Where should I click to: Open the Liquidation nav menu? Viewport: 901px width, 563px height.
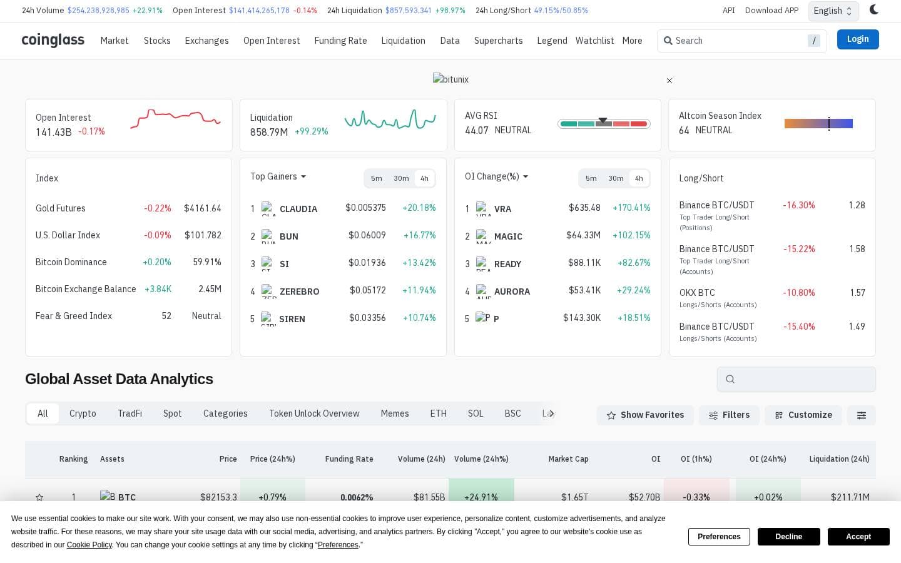(403, 41)
